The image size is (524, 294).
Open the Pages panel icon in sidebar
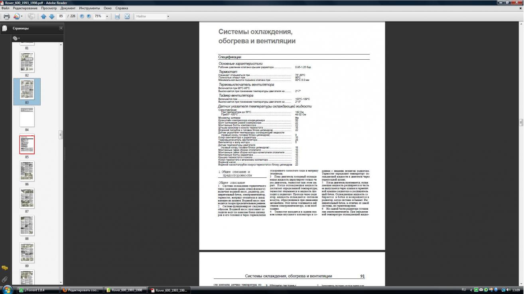(x=5, y=28)
